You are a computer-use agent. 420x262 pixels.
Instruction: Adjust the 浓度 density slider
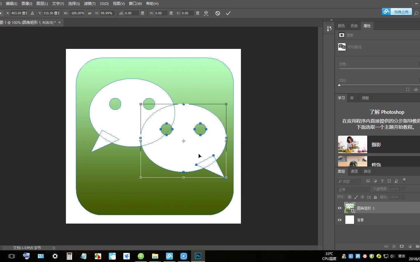pos(379,69)
